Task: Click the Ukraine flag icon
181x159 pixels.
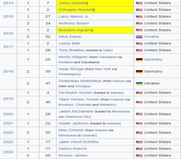Action: point(139,83)
